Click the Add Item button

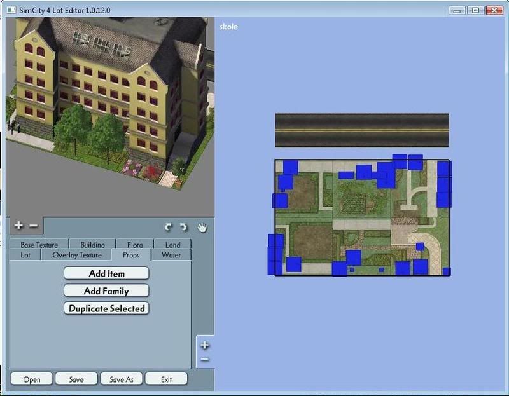106,273
